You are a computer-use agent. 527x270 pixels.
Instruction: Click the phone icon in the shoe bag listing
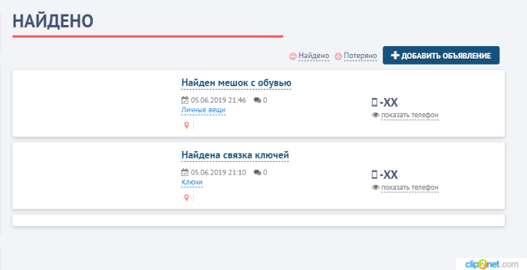coord(375,102)
